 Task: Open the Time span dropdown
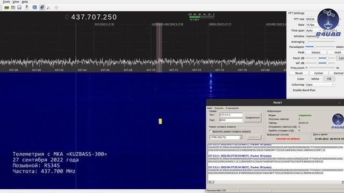click(313, 31)
